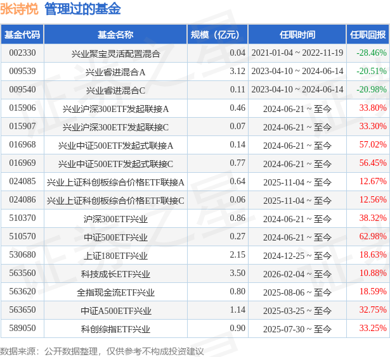Select fund code 589050

[22, 329]
